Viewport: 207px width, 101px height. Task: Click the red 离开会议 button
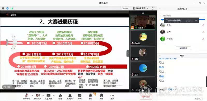[146, 97]
